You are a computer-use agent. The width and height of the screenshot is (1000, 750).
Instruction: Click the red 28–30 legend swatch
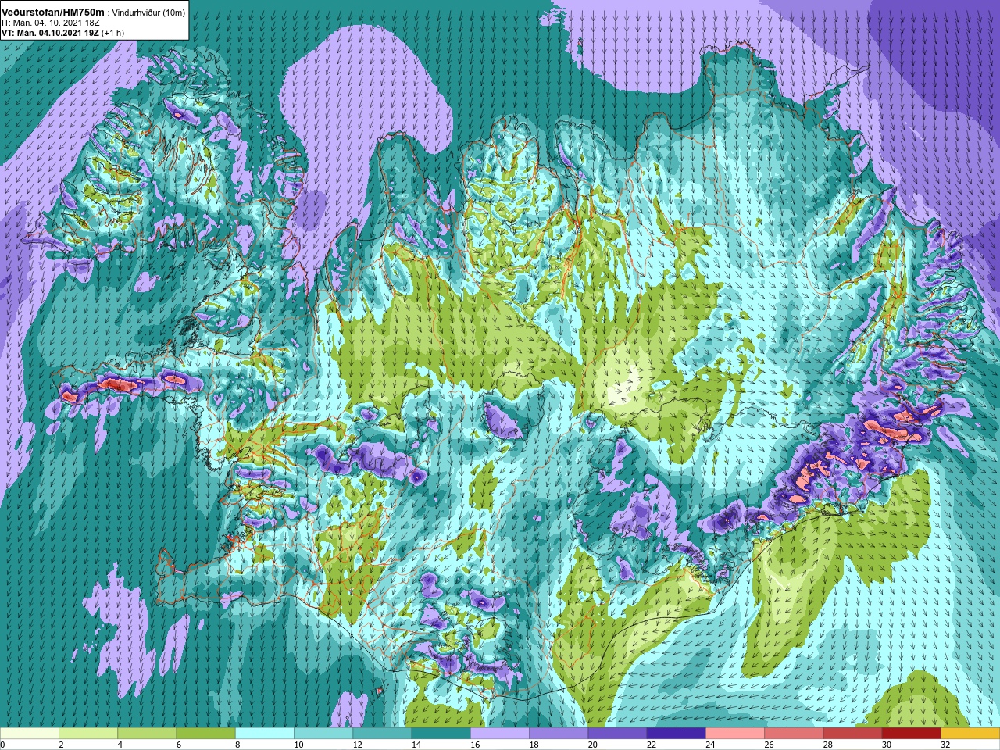point(852,734)
